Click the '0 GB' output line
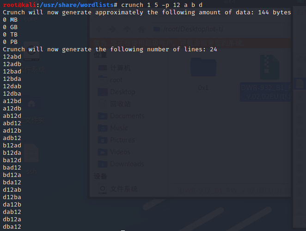The image size is (306, 231). [10, 27]
